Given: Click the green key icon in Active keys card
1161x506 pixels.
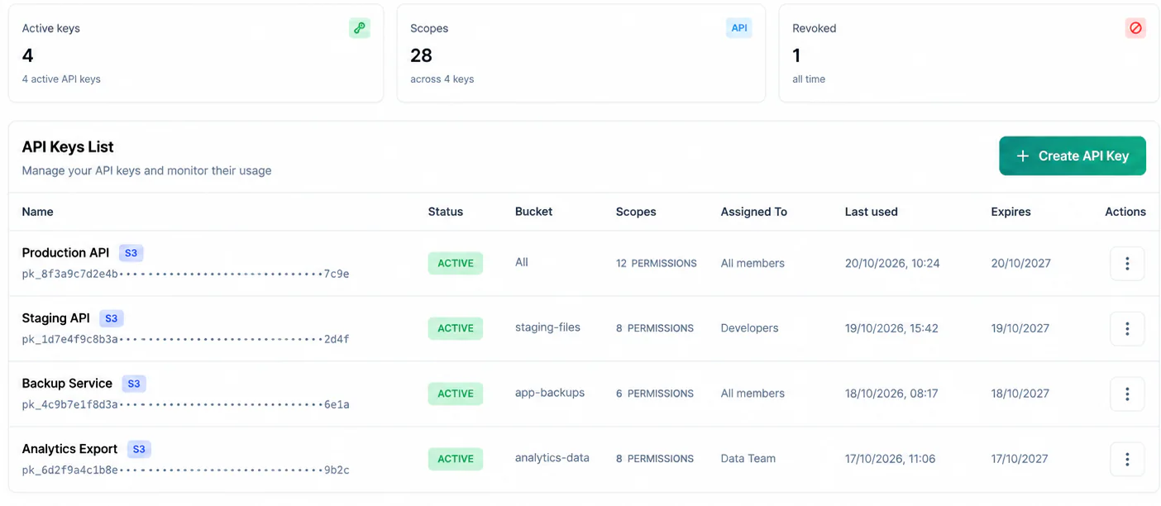Looking at the screenshot, I should (x=359, y=28).
